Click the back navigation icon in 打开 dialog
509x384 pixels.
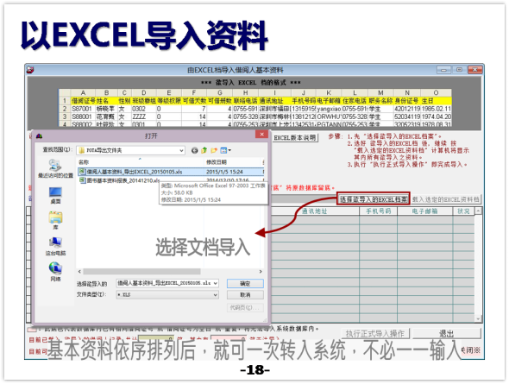pos(194,150)
